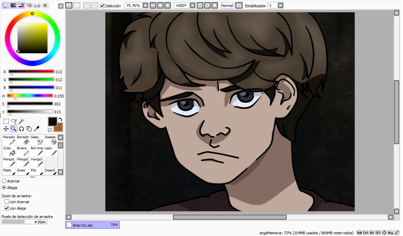Switch to the draw-01.sai document tab
Screen dimensions: 403x236
93,225
